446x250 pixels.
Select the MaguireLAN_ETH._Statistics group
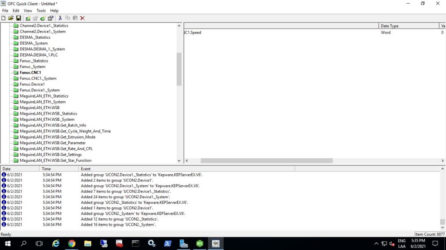44,96
